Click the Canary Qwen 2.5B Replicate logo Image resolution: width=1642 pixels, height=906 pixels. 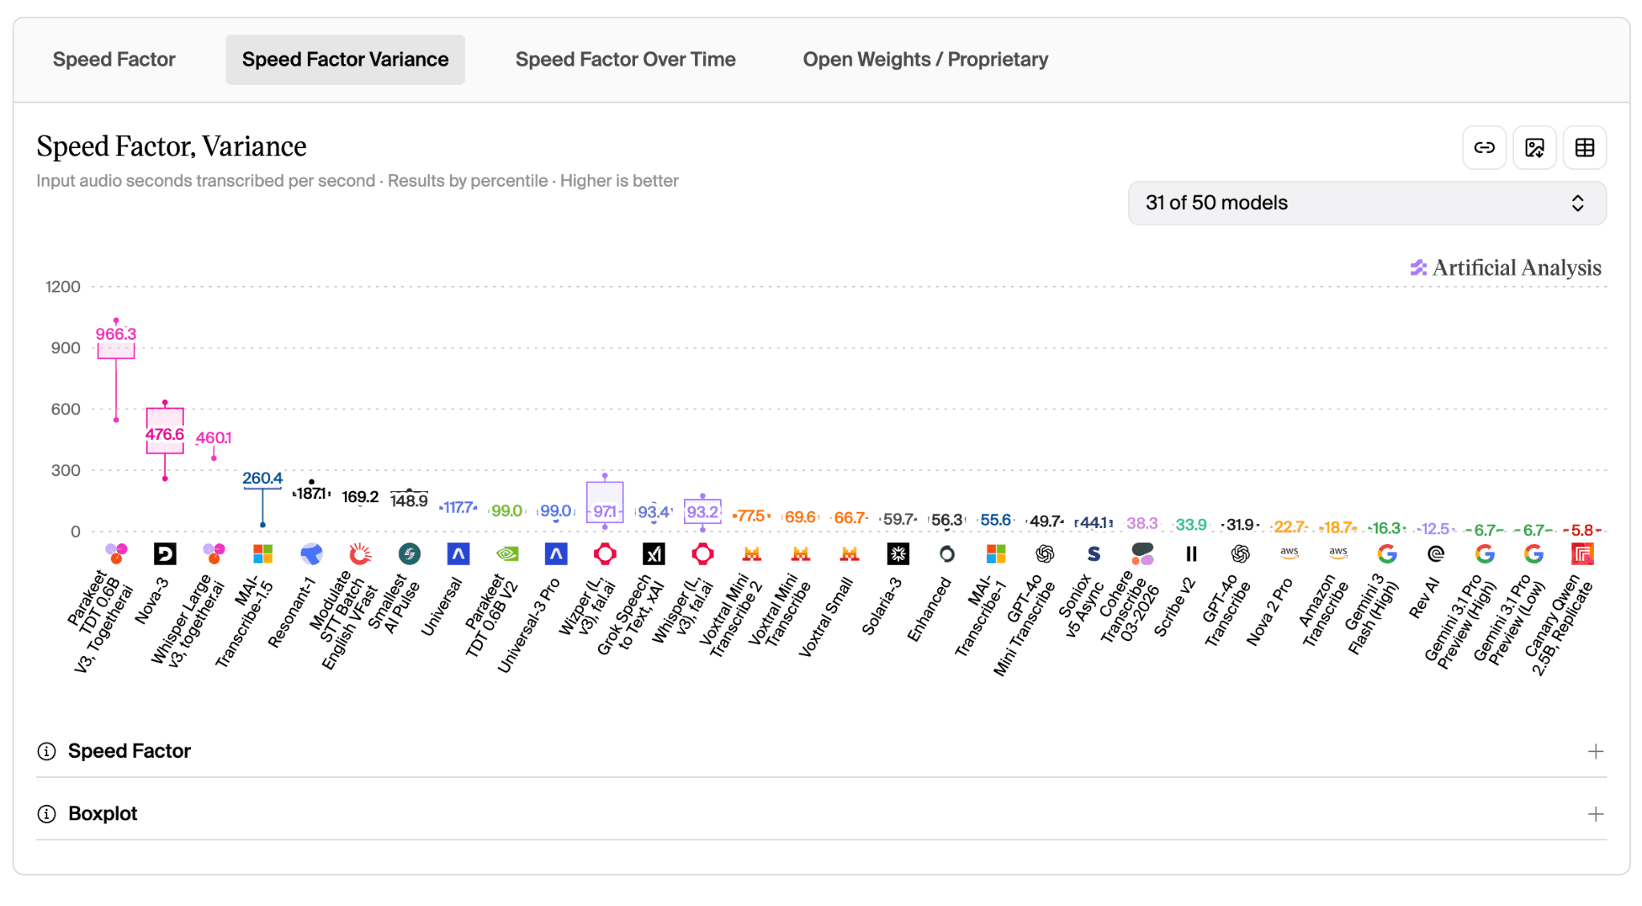point(1583,554)
